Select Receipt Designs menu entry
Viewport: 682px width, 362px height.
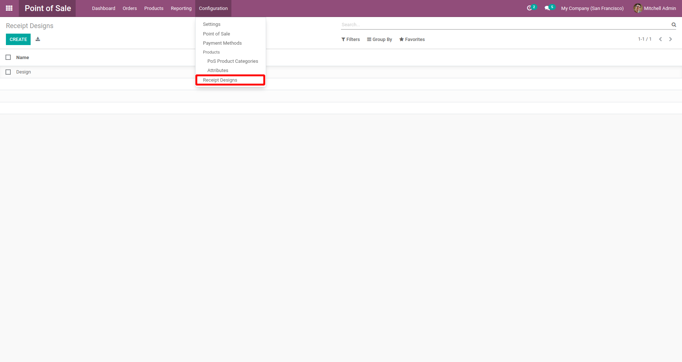point(220,80)
